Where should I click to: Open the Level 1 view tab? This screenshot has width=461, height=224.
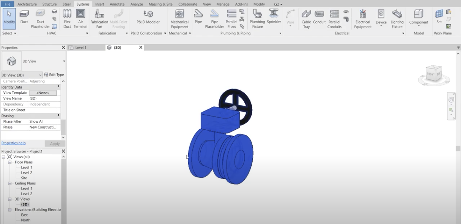(81, 48)
